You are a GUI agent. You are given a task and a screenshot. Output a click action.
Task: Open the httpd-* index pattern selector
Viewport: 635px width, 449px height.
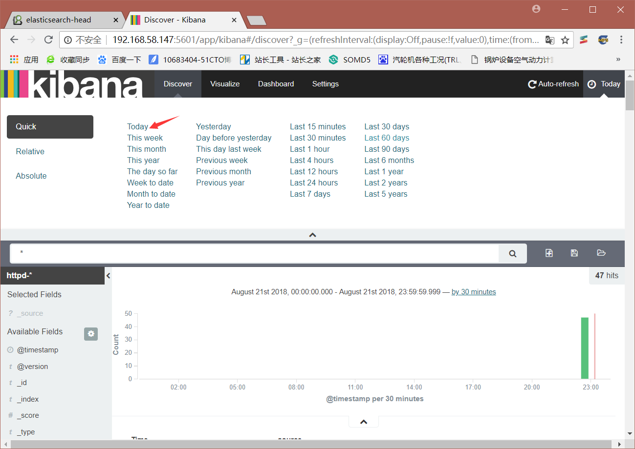tap(53, 276)
